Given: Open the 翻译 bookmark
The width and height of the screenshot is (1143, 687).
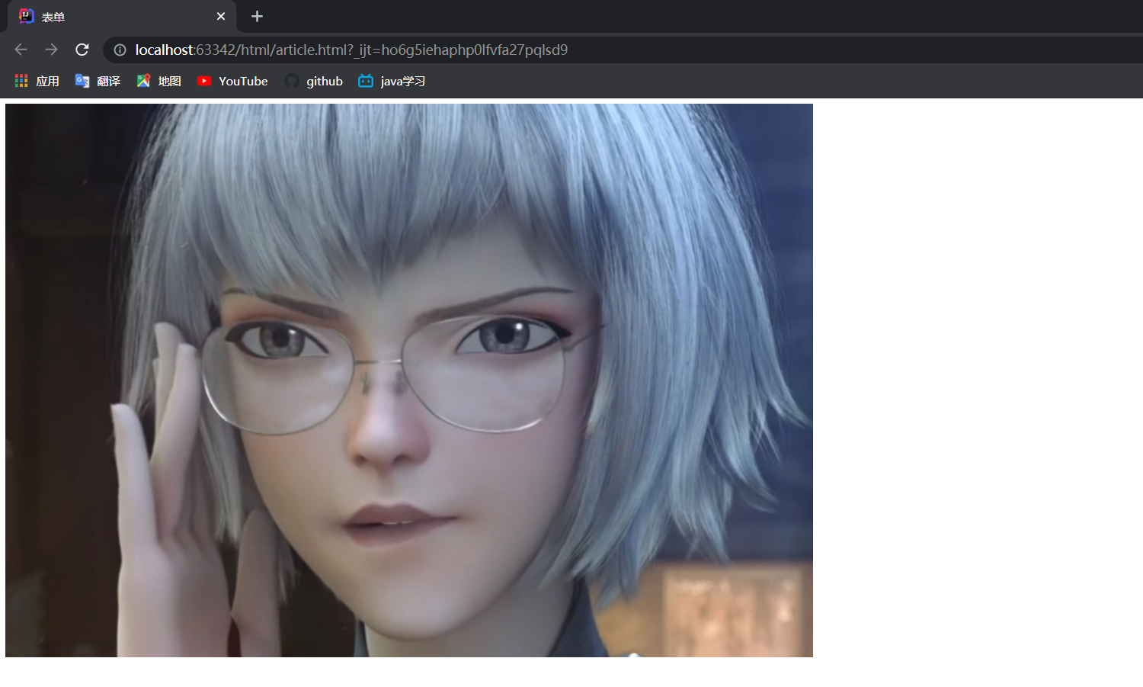Looking at the screenshot, I should point(98,81).
